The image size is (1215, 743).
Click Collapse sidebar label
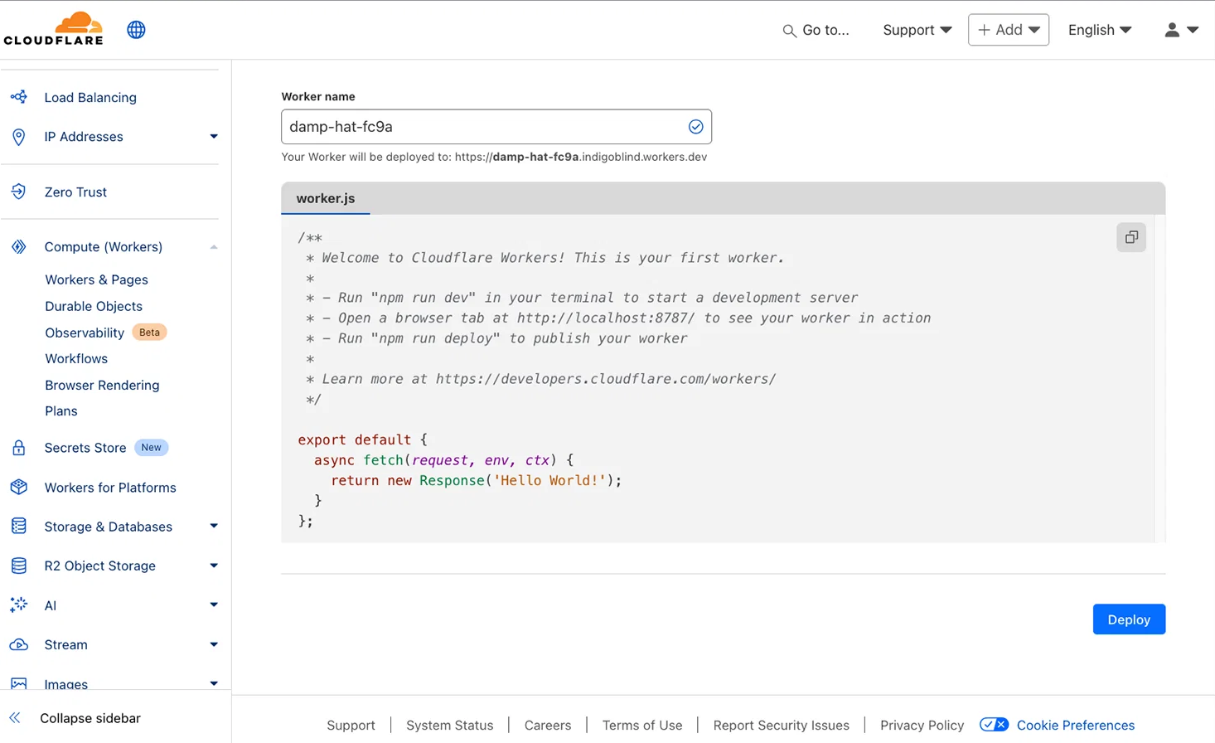click(x=90, y=718)
